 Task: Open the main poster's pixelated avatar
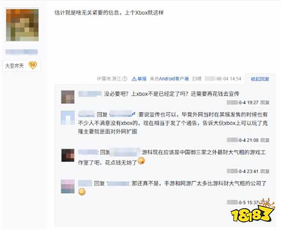(x=22, y=25)
